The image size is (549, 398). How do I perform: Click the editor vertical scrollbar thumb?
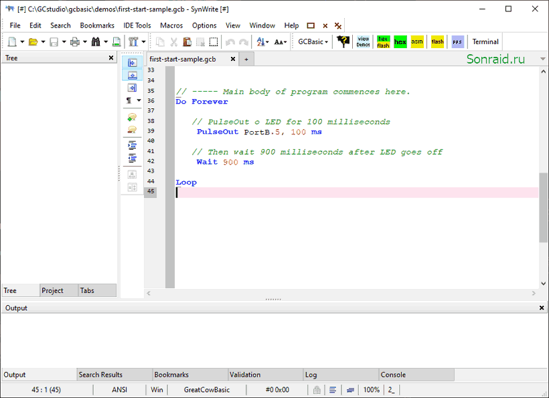(x=543, y=207)
